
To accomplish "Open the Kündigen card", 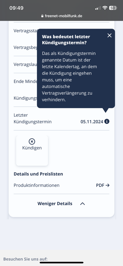I will (x=32, y=151).
